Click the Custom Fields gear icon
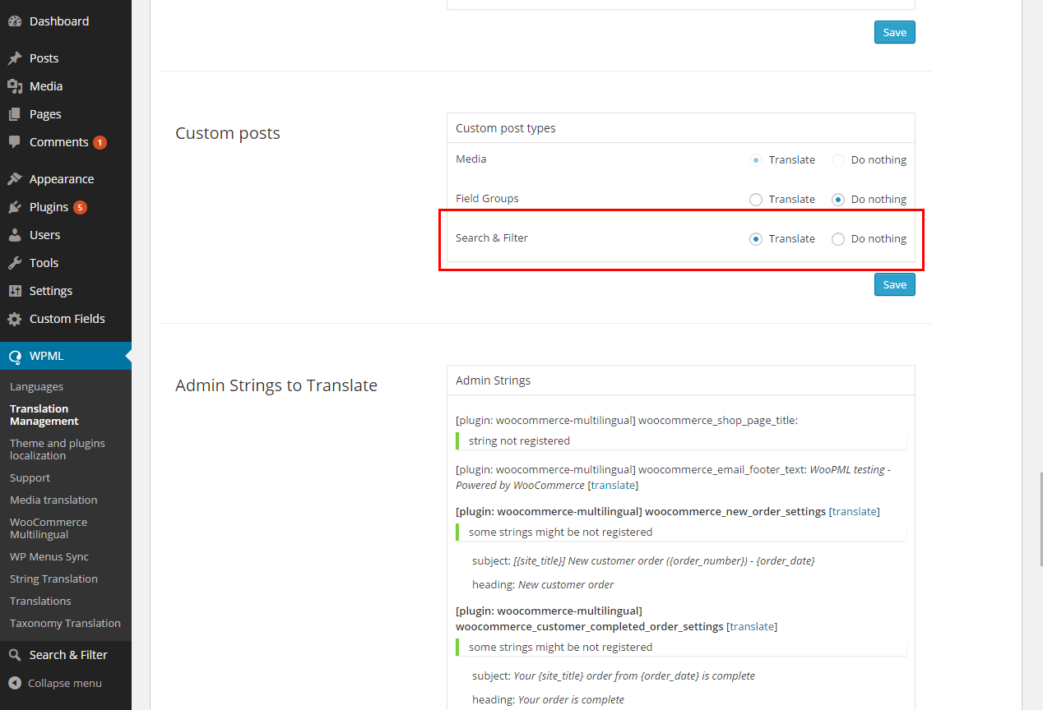 tap(15, 319)
